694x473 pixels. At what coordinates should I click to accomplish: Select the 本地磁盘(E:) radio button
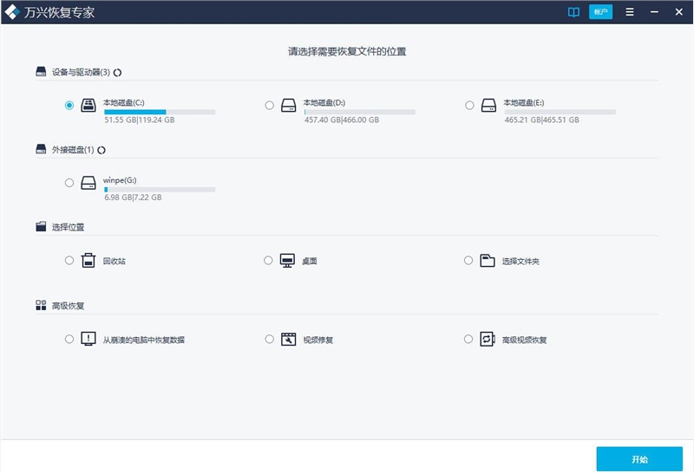click(x=469, y=105)
